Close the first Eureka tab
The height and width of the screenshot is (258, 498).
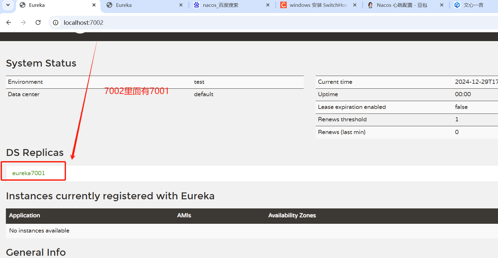click(x=94, y=5)
